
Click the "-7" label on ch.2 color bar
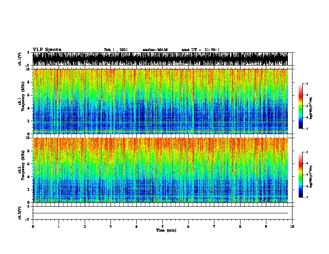(x=306, y=198)
